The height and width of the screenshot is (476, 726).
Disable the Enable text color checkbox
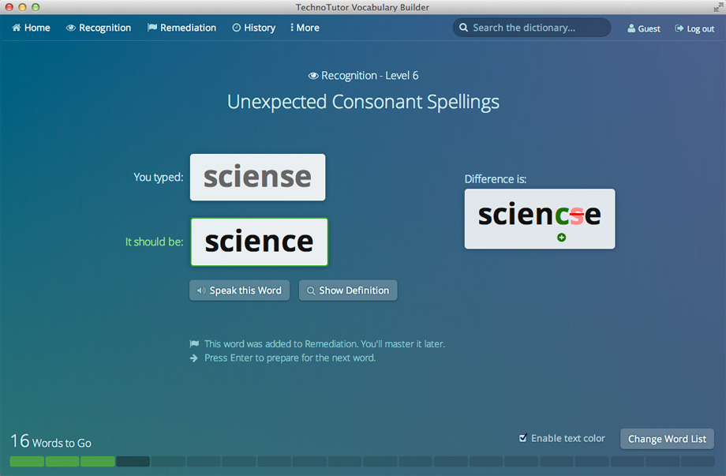coord(522,438)
